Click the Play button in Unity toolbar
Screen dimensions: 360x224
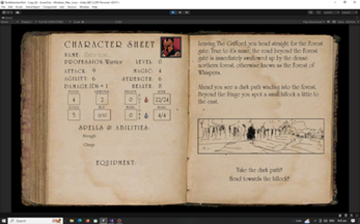coord(173,13)
